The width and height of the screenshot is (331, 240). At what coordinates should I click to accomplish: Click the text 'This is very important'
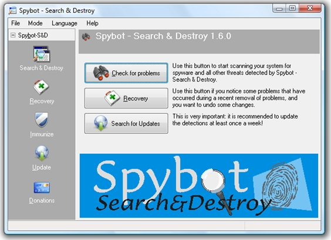click(198, 116)
